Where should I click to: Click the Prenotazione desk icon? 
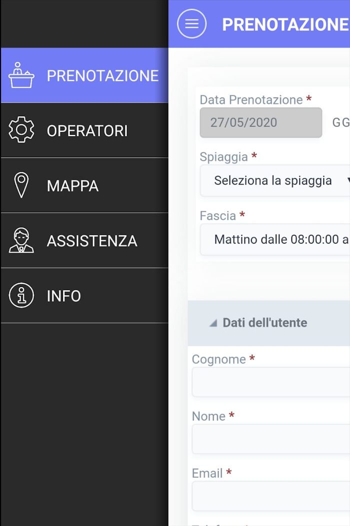(21, 75)
